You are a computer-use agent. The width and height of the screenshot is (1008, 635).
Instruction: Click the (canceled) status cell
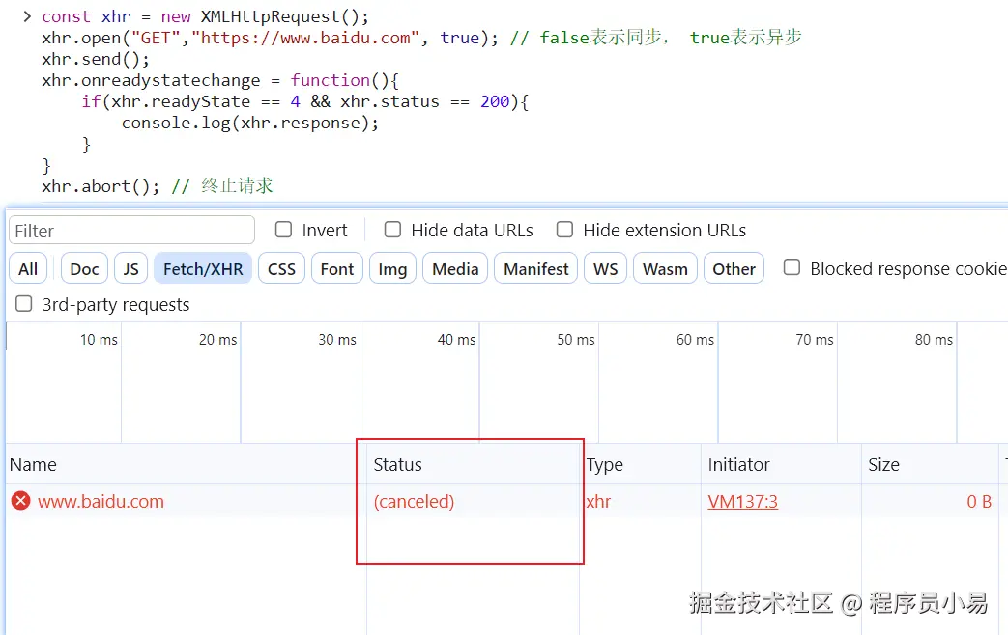coord(414,501)
